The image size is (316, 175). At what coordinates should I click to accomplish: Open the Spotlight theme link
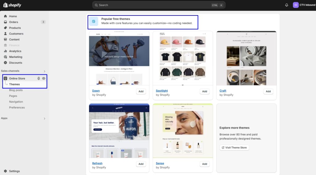[162, 91]
